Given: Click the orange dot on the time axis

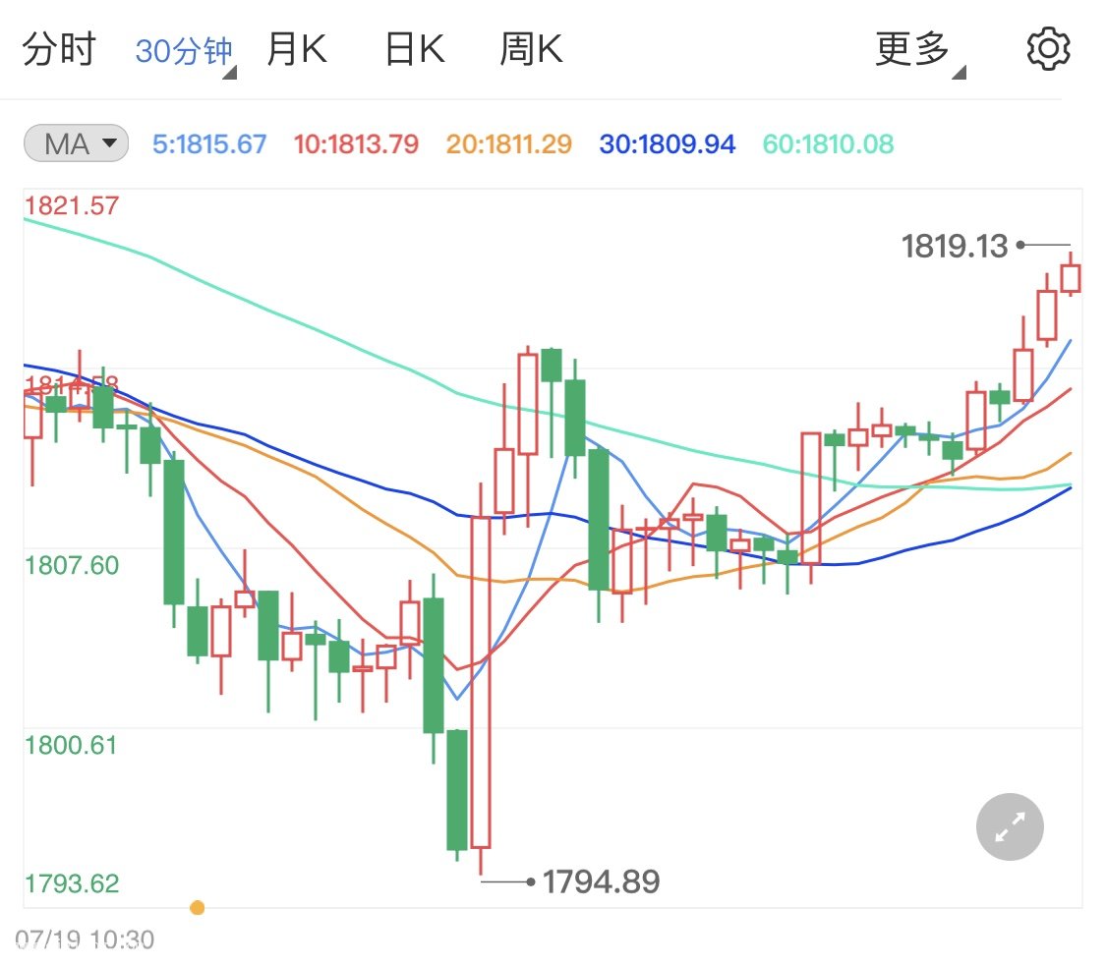Looking at the screenshot, I should click(x=198, y=907).
